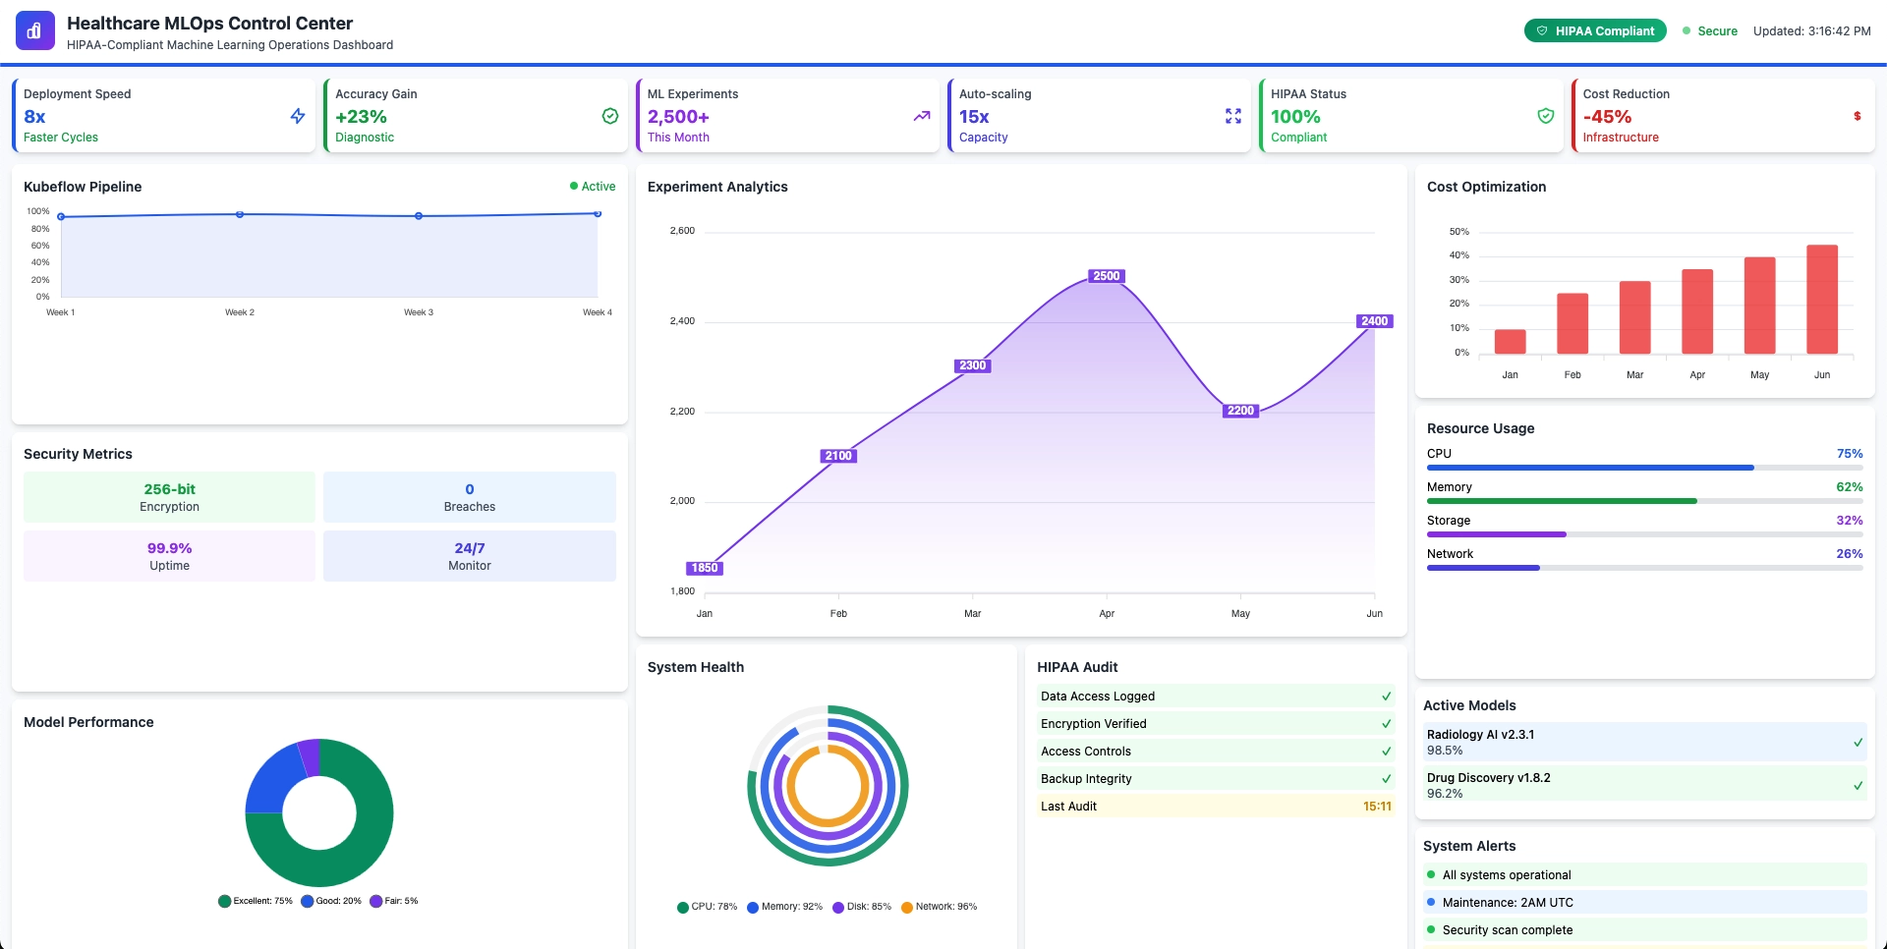Image resolution: width=1887 pixels, height=949 pixels.
Task: Click the Active status on Kubeflow Pipeline
Action: coord(592,186)
